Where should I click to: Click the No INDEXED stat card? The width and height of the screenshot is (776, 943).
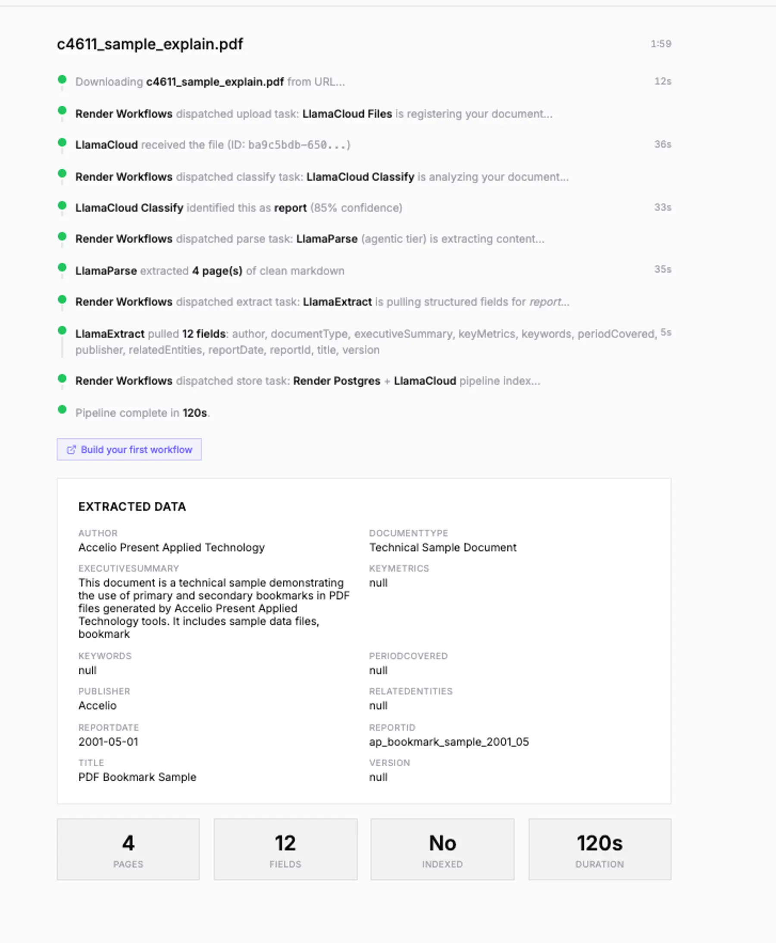[x=443, y=849]
